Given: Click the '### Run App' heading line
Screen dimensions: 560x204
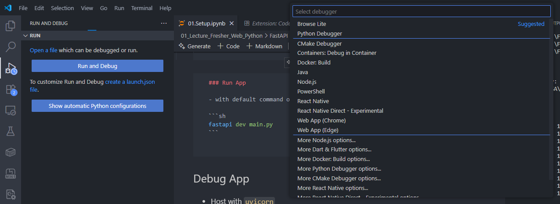Looking at the screenshot, I should tap(228, 82).
